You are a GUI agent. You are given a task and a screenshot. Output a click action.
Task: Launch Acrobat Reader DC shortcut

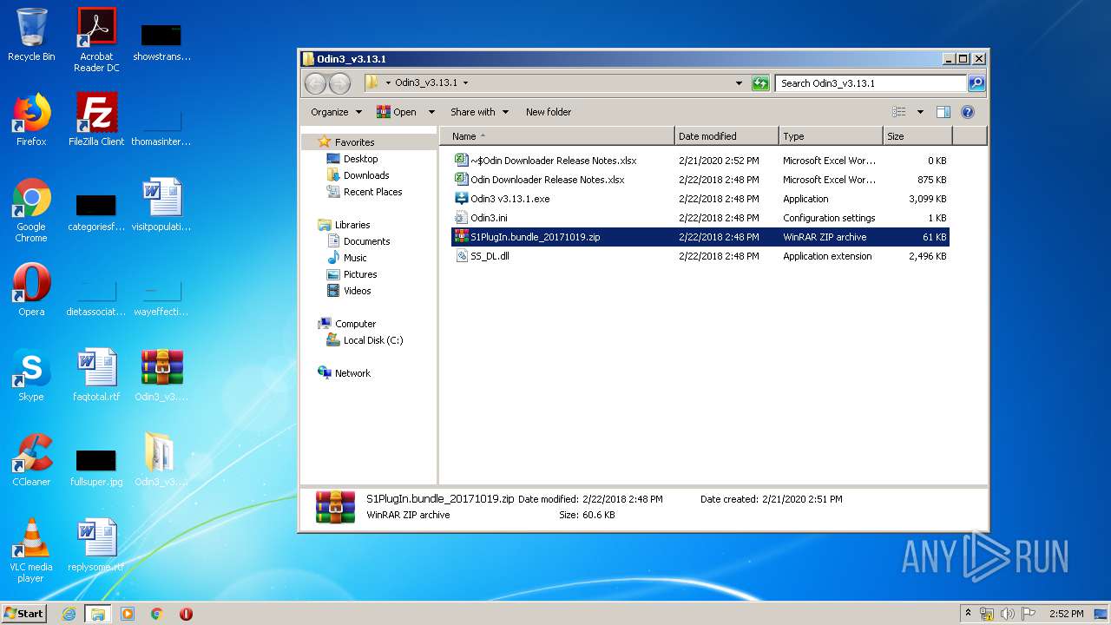(96, 40)
